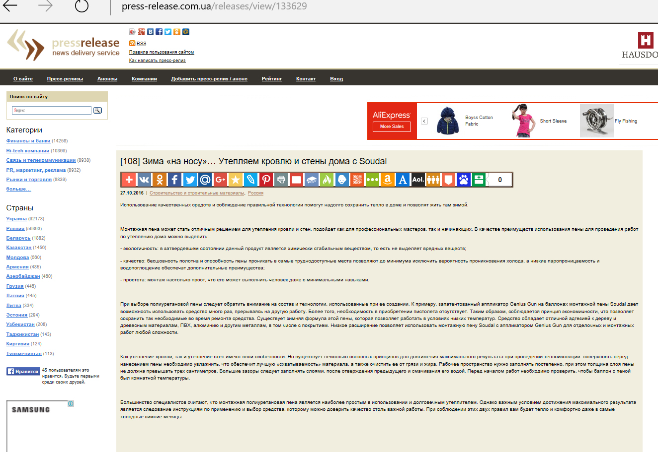Tweet the article from the share bar
The image size is (658, 452).
click(190, 180)
